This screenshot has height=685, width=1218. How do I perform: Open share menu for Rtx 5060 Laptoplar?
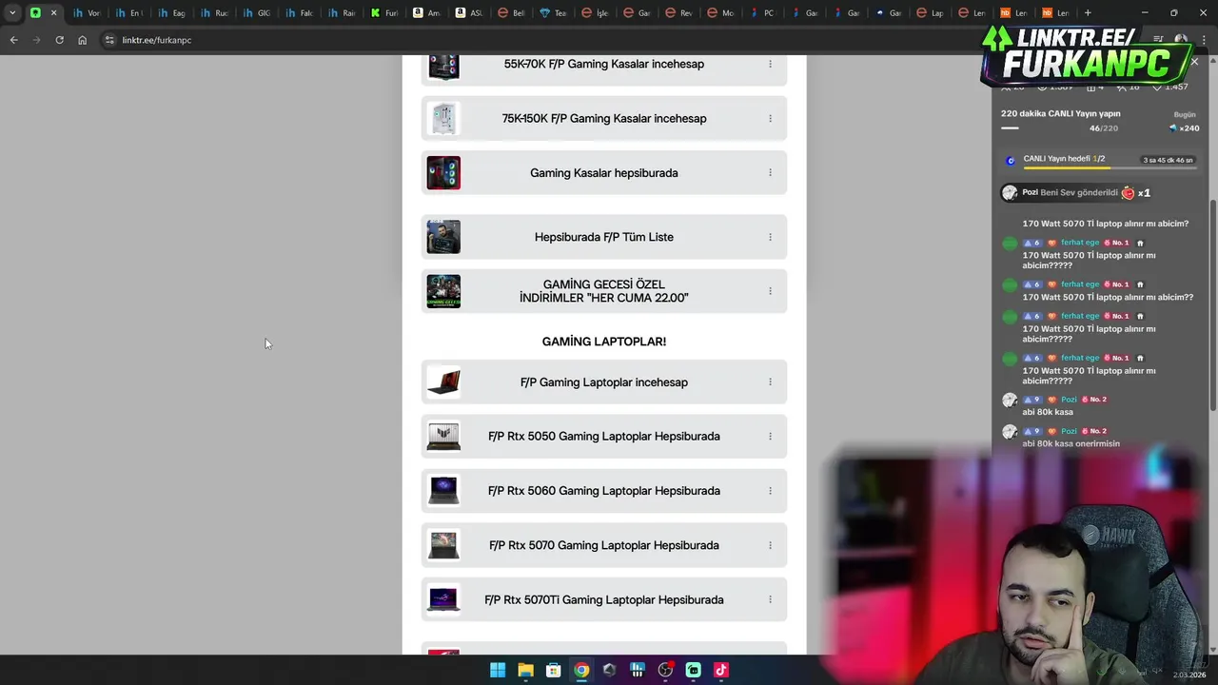click(770, 491)
